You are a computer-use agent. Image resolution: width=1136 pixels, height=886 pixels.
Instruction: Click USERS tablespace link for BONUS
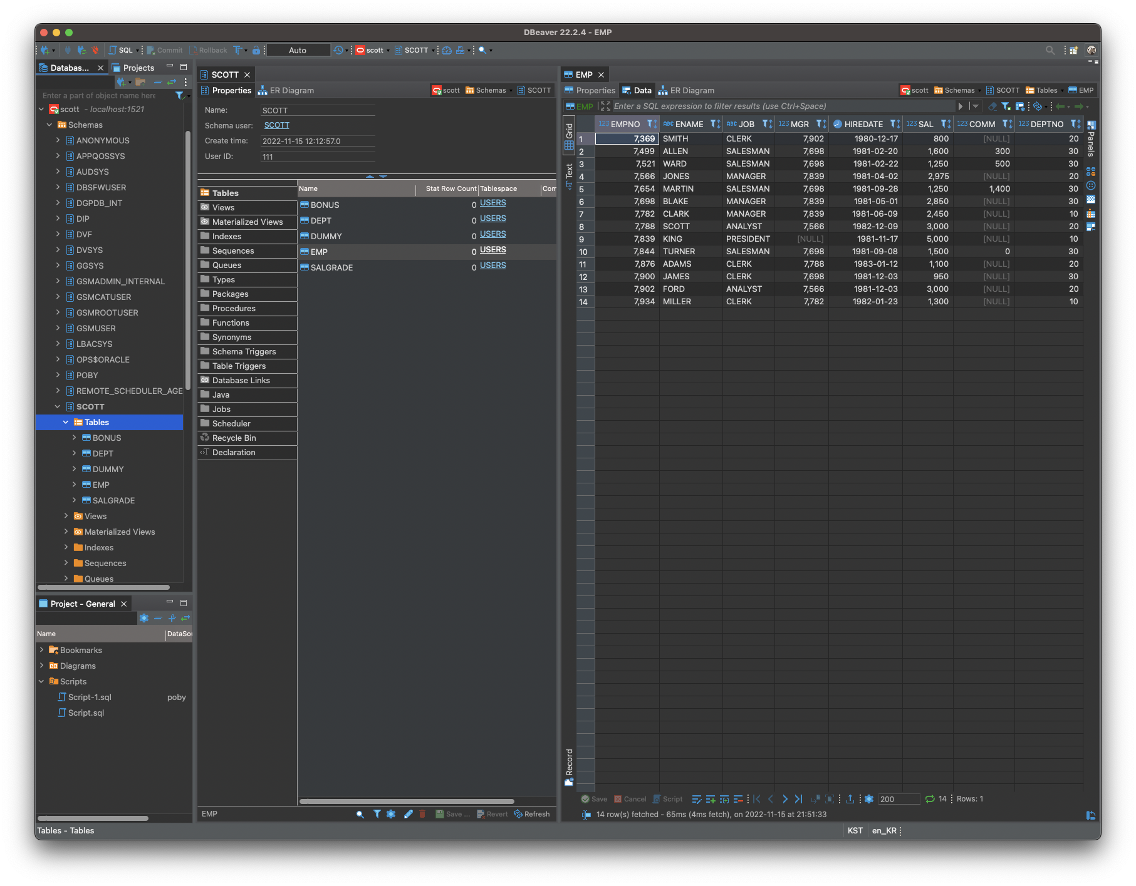pos(493,203)
